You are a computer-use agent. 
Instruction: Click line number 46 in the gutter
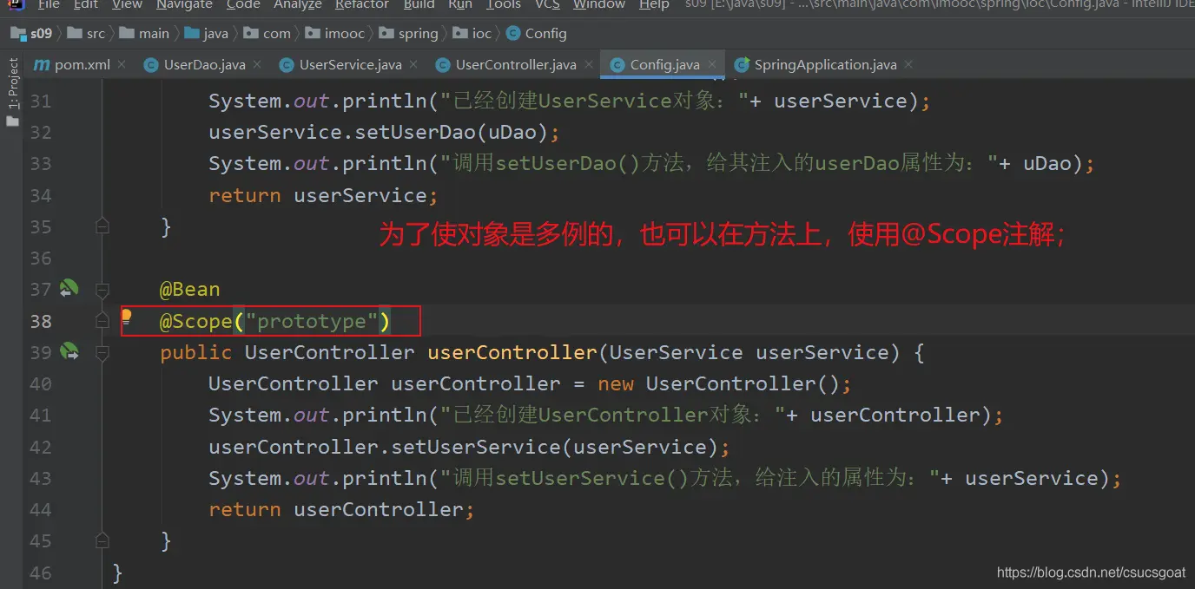click(x=41, y=573)
